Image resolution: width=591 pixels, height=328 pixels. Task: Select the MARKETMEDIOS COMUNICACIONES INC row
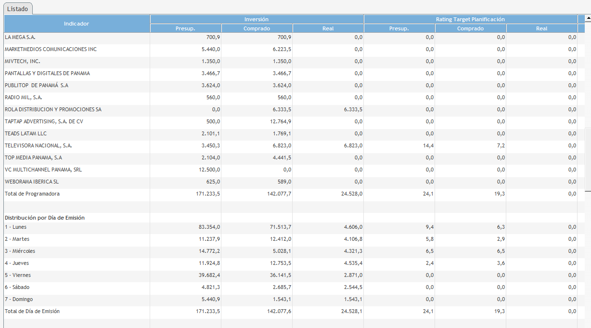tap(51, 49)
